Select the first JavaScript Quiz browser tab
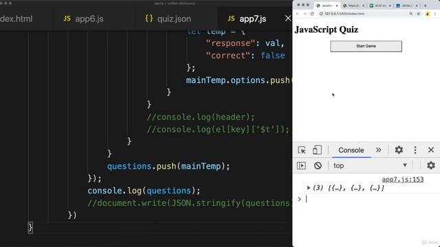This screenshot has width=440, height=247. (327, 5)
